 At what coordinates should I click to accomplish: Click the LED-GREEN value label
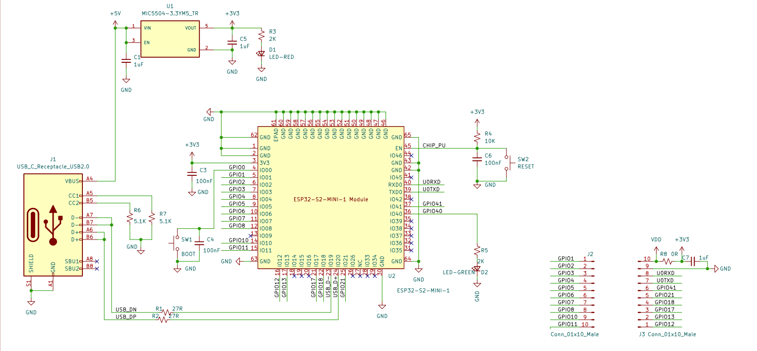click(x=458, y=272)
